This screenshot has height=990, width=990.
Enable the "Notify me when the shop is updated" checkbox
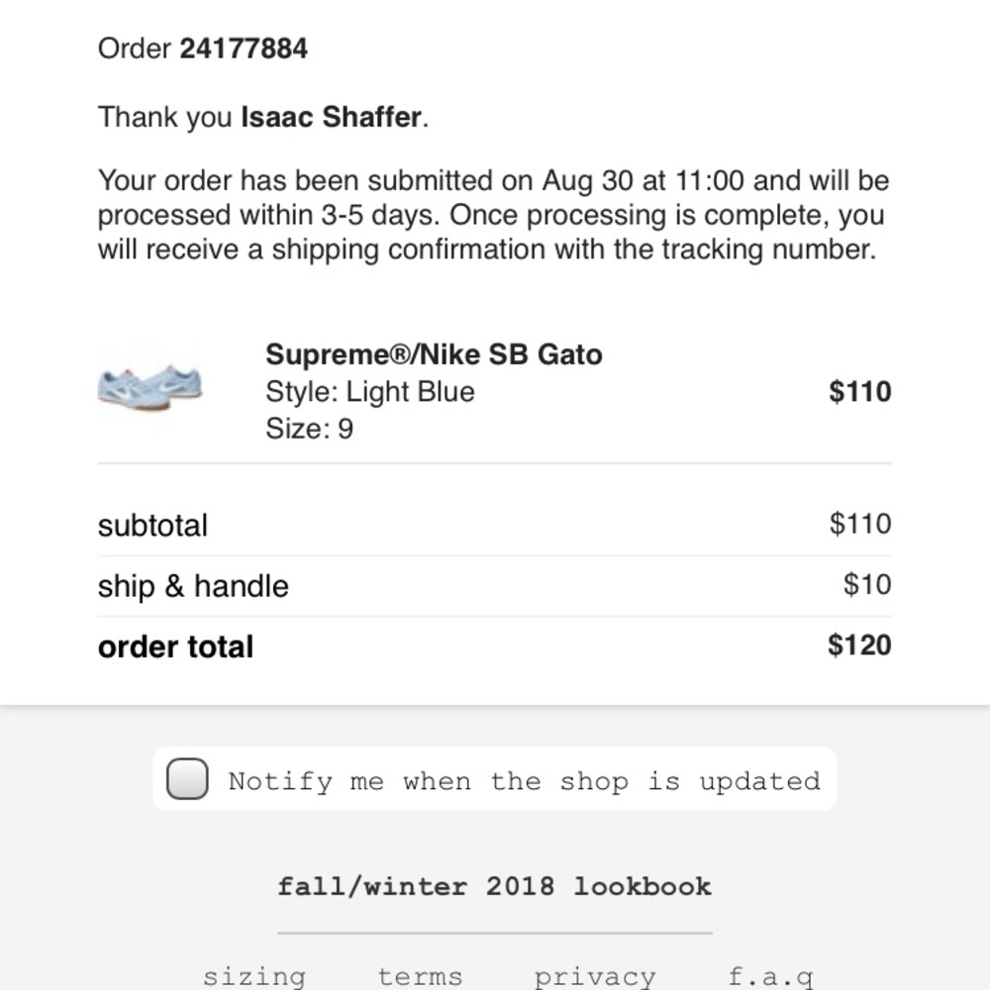click(x=186, y=779)
